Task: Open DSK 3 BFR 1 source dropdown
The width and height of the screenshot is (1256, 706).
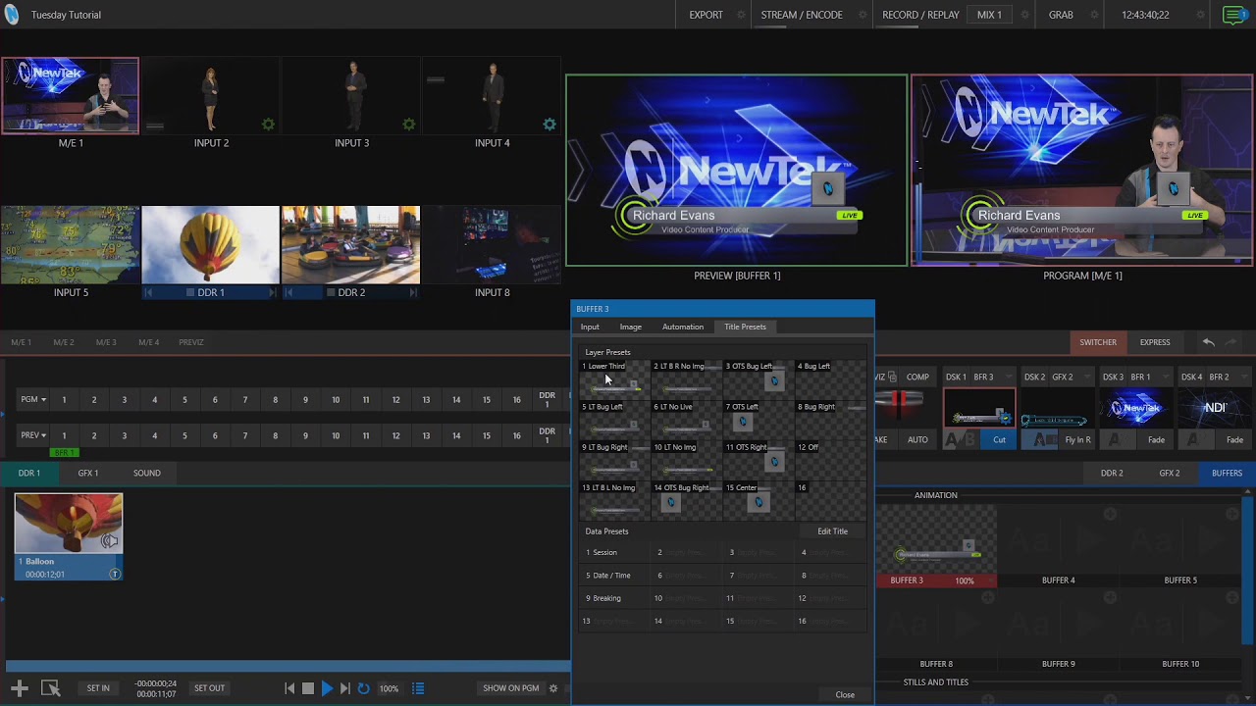Action: 1166,377
